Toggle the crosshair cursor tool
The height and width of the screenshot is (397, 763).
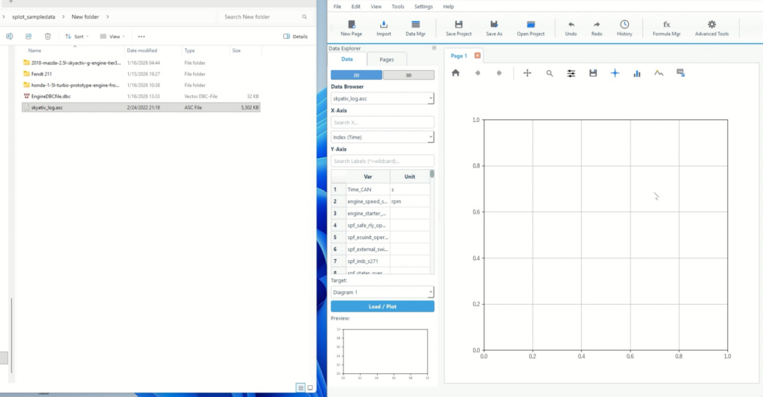click(x=615, y=73)
